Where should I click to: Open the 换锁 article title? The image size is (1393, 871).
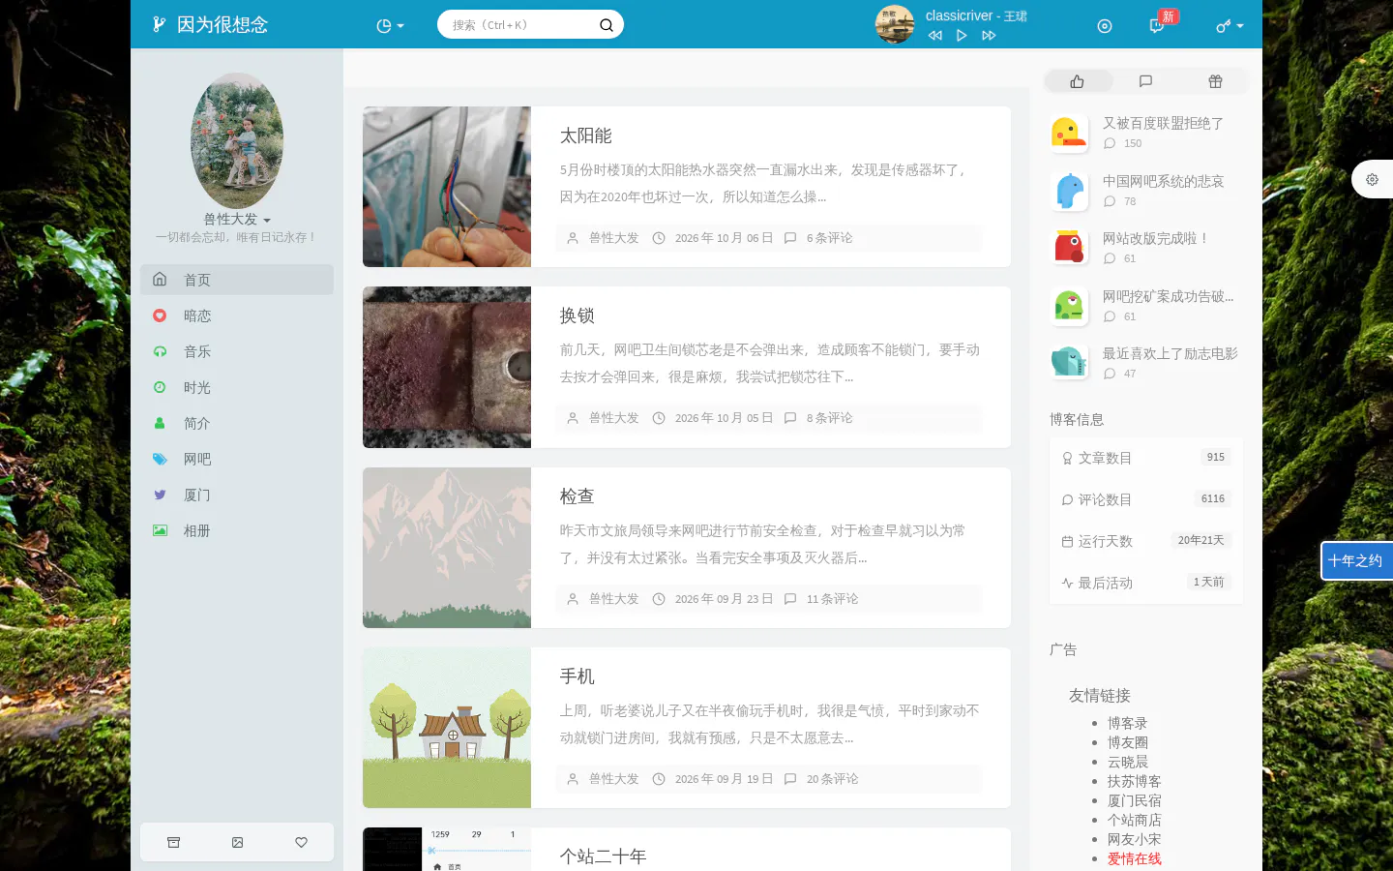click(578, 315)
